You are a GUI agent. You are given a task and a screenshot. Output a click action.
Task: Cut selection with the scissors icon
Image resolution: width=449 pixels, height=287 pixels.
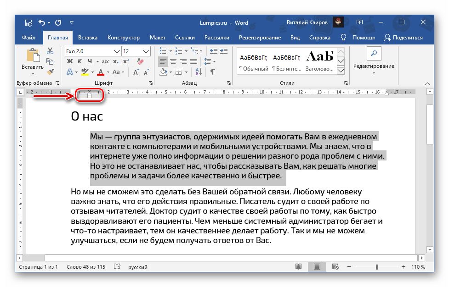click(50, 51)
